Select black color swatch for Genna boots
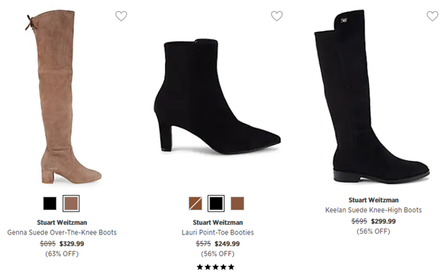 tap(50, 203)
